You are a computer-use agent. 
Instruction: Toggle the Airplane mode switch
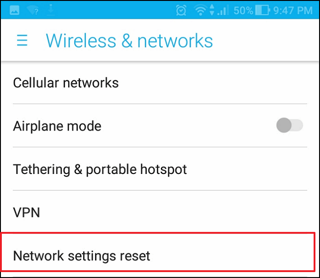[289, 125]
